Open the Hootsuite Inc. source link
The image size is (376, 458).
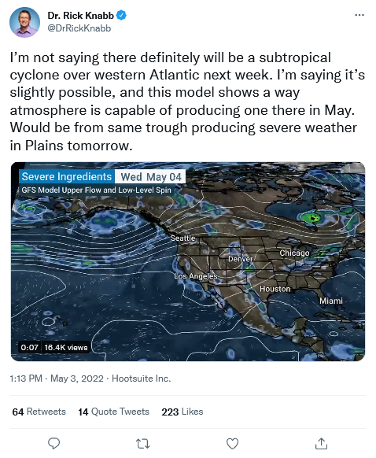tap(142, 379)
